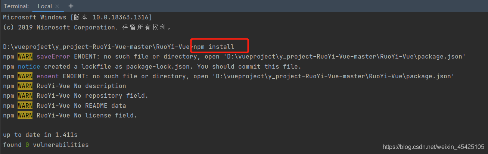The image size is (488, 154).
Task: Click the yellow WARN badge beside enoent
Action: click(x=25, y=76)
